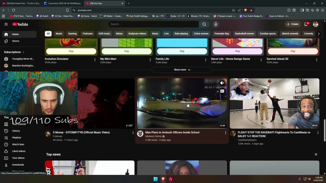Expand Show more games
Viewport: 326px width, 183px height.
182,70
